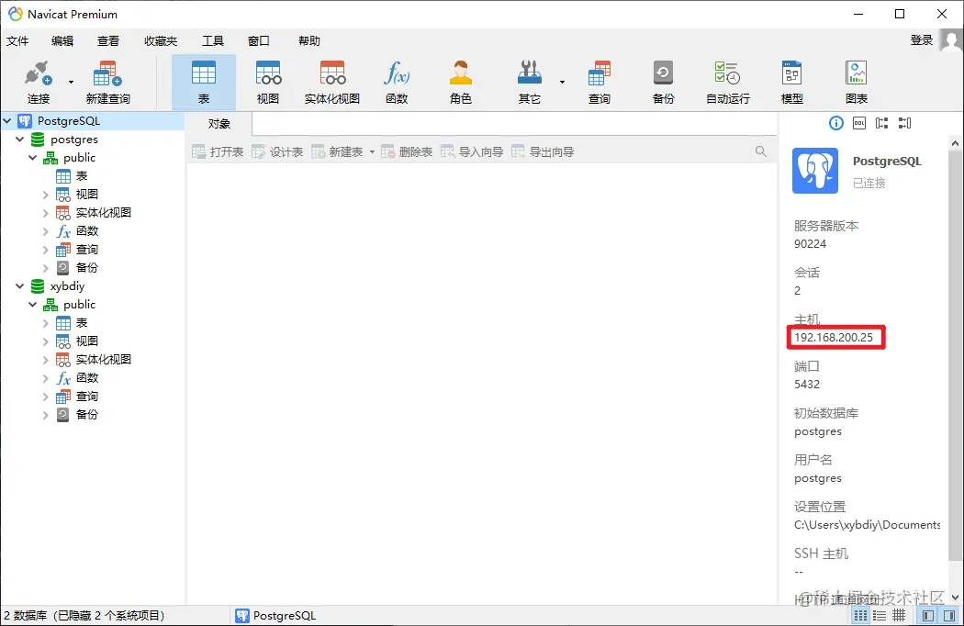Screen dimensions: 964x626
Task: Click host value 192.168.200.25
Action: click(833, 338)
